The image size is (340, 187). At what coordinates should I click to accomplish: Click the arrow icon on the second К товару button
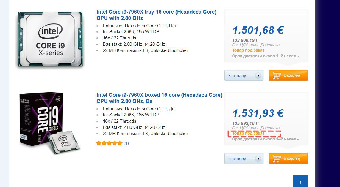(258, 159)
